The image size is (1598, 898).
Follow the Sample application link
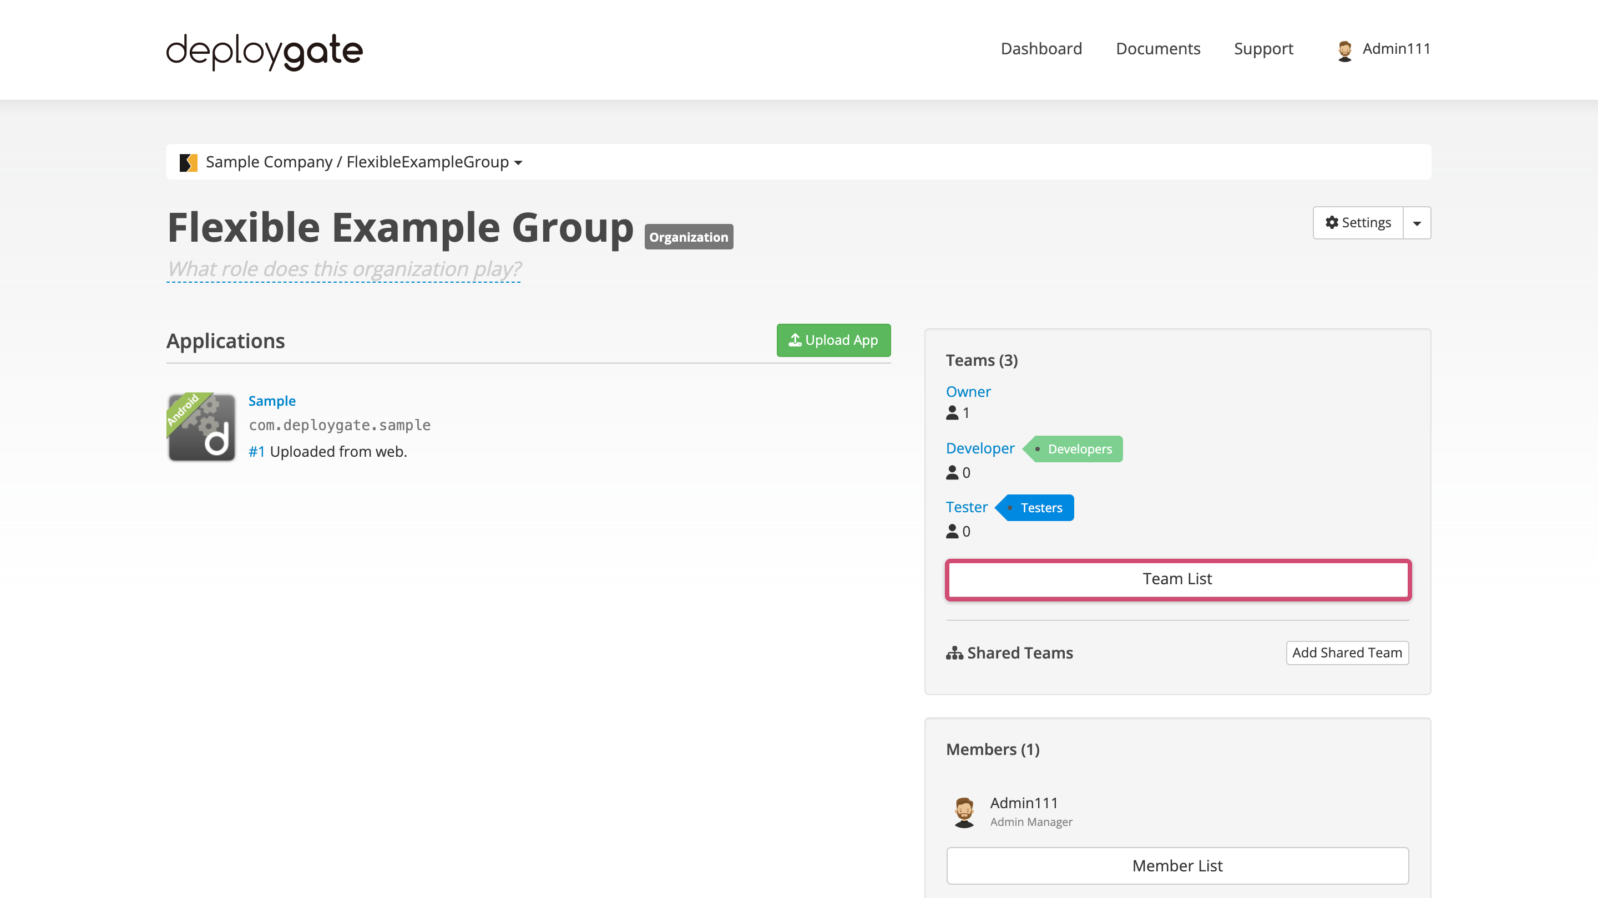[x=272, y=400]
